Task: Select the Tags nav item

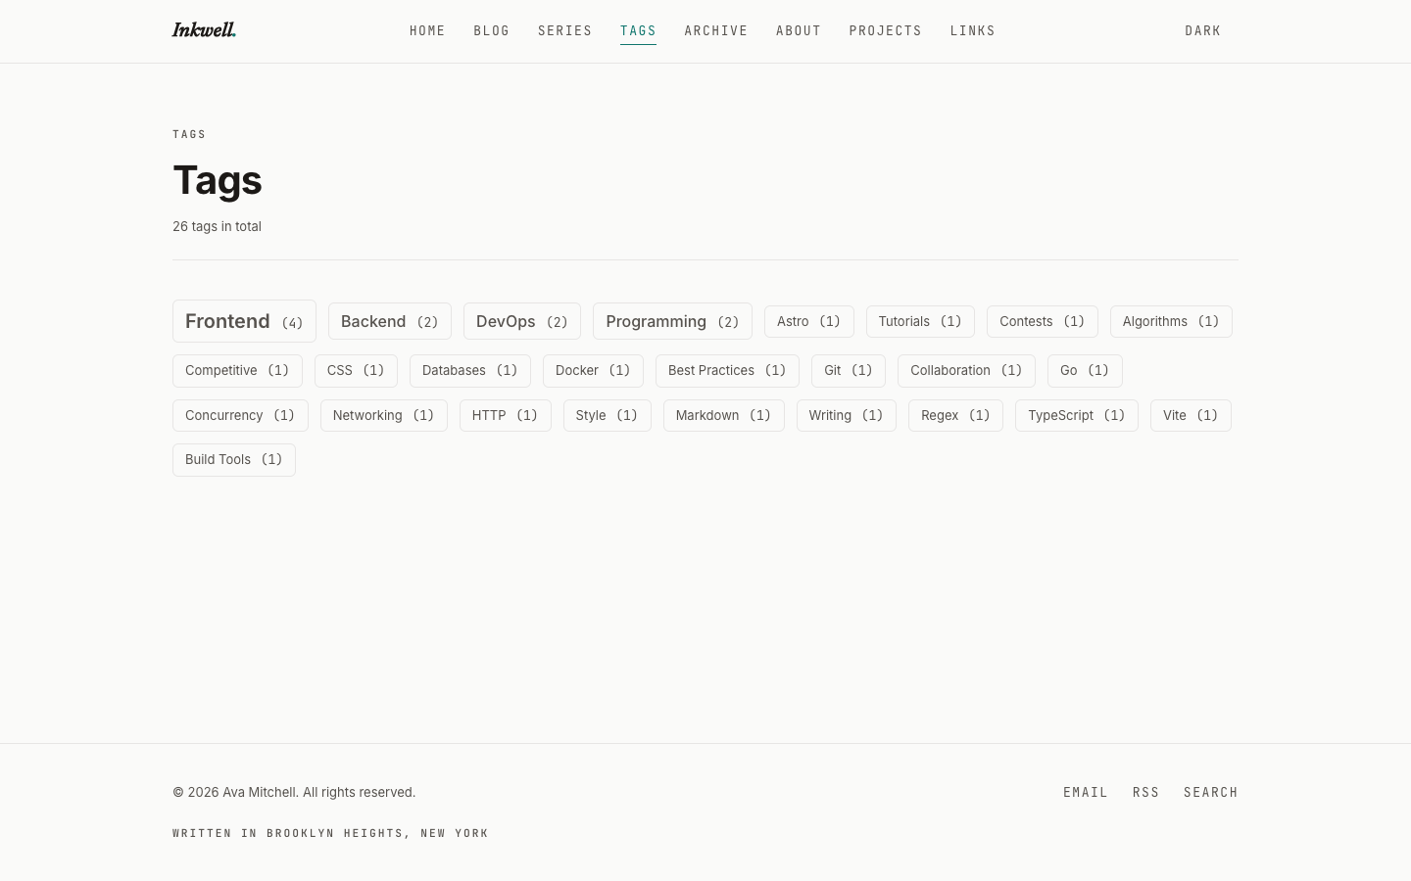Action: (x=638, y=31)
